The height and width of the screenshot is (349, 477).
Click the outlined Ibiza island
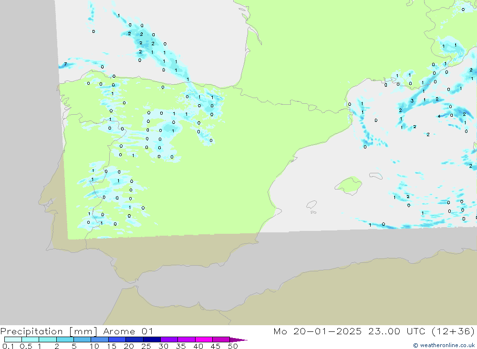coord(311,204)
